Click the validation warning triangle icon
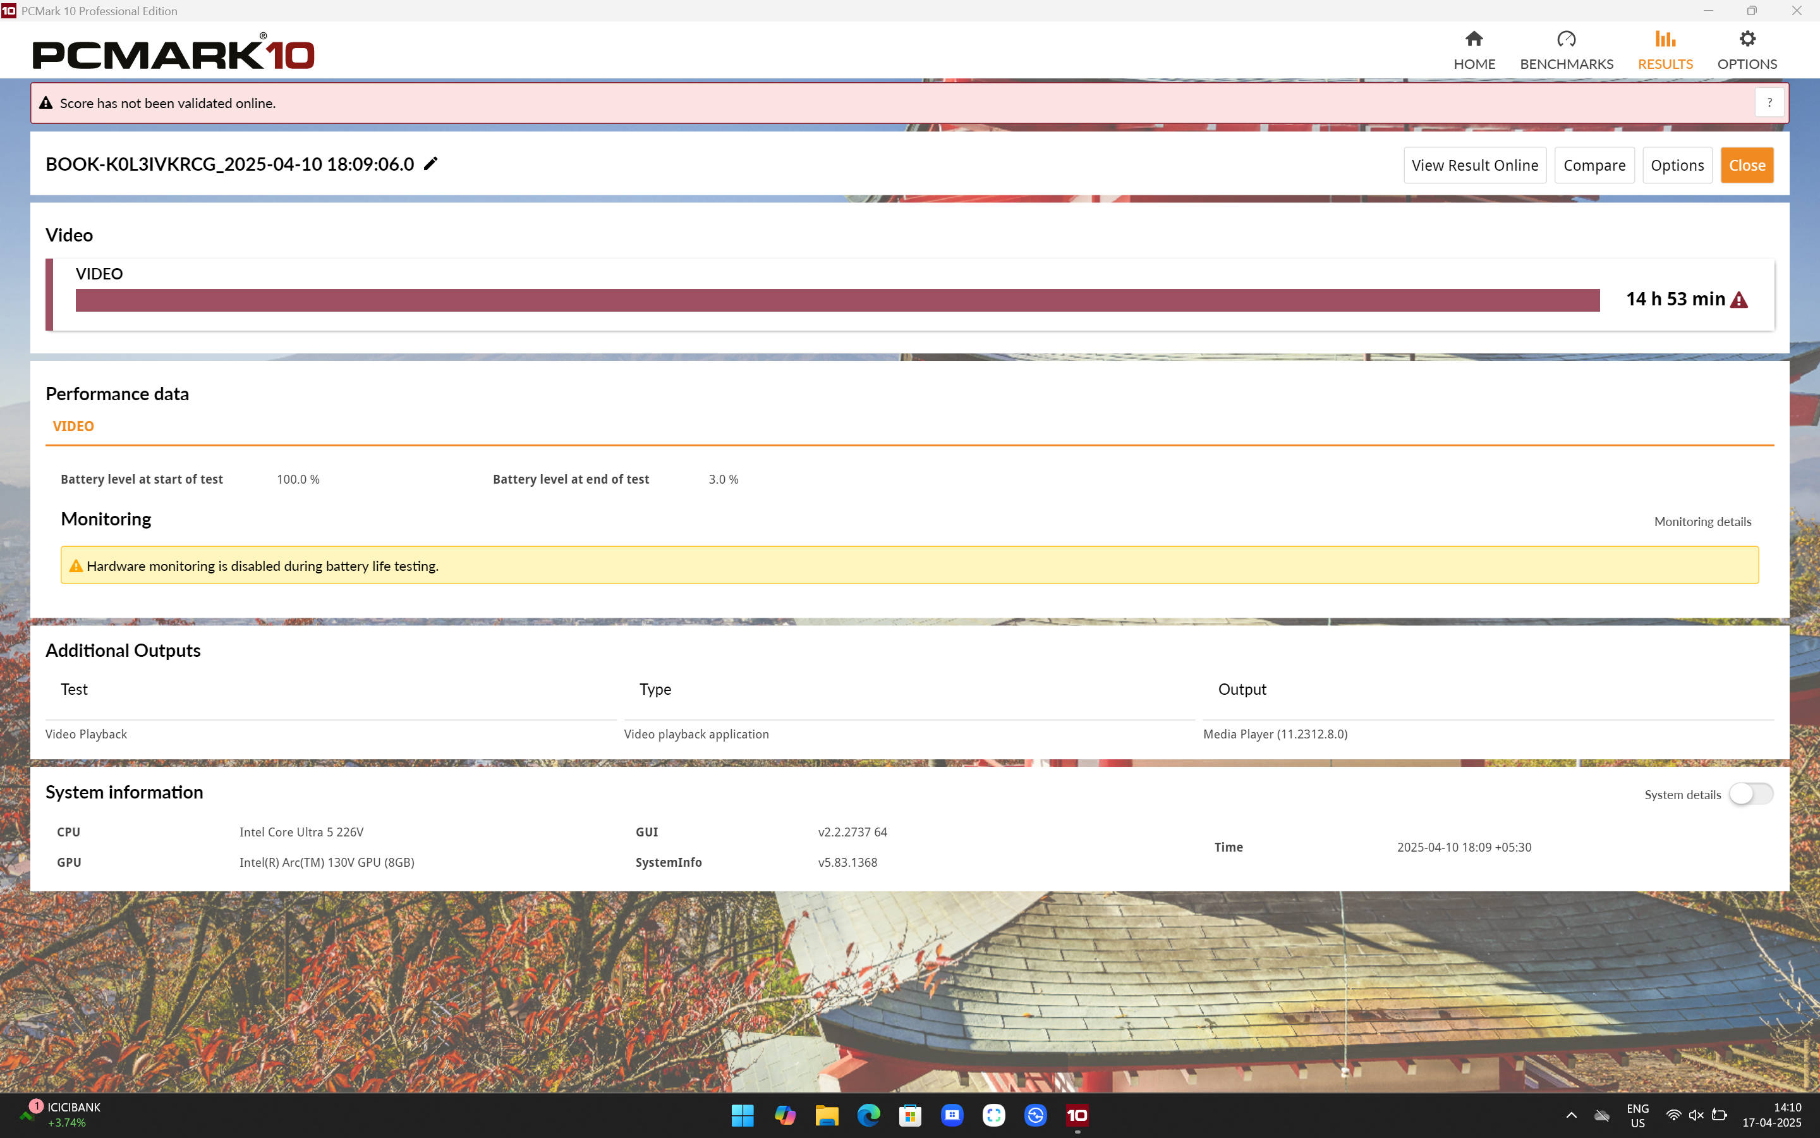The height and width of the screenshot is (1138, 1820). click(46, 103)
